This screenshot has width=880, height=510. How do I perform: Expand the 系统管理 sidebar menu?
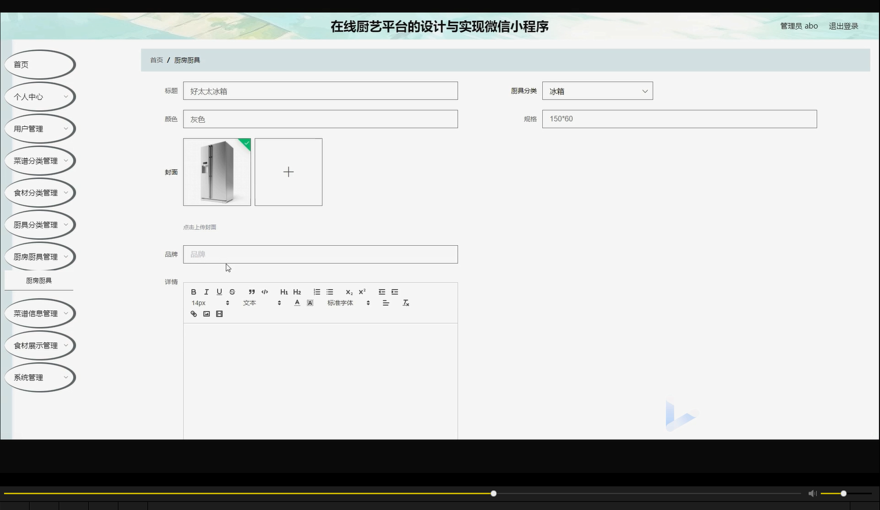pos(39,377)
